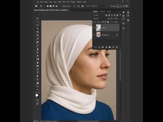Open the Edit menu
The width and height of the screenshot is (163, 122).
pos(41,2)
